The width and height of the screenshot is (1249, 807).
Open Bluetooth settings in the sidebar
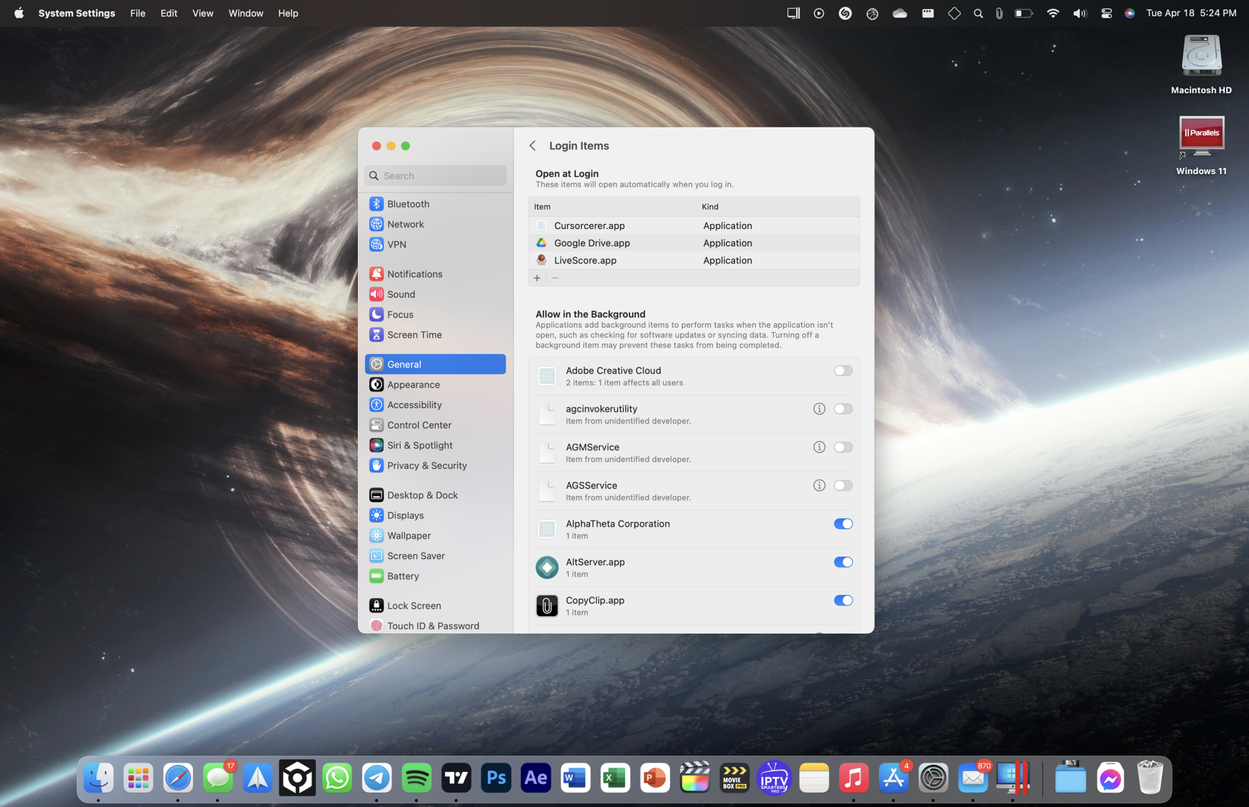point(408,204)
